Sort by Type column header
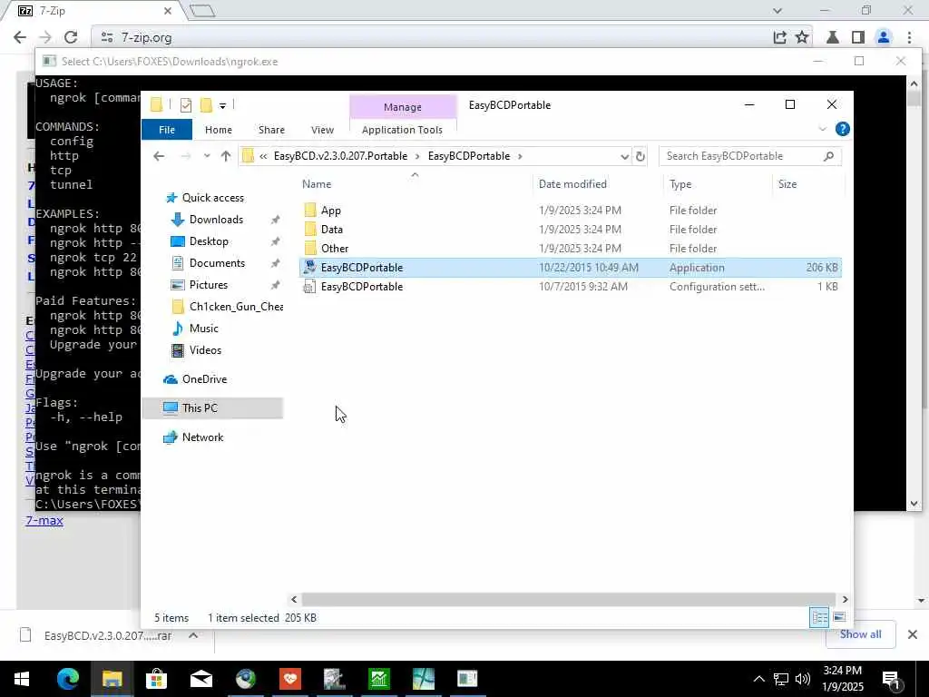Screen dimensions: 929x697 [680, 184]
